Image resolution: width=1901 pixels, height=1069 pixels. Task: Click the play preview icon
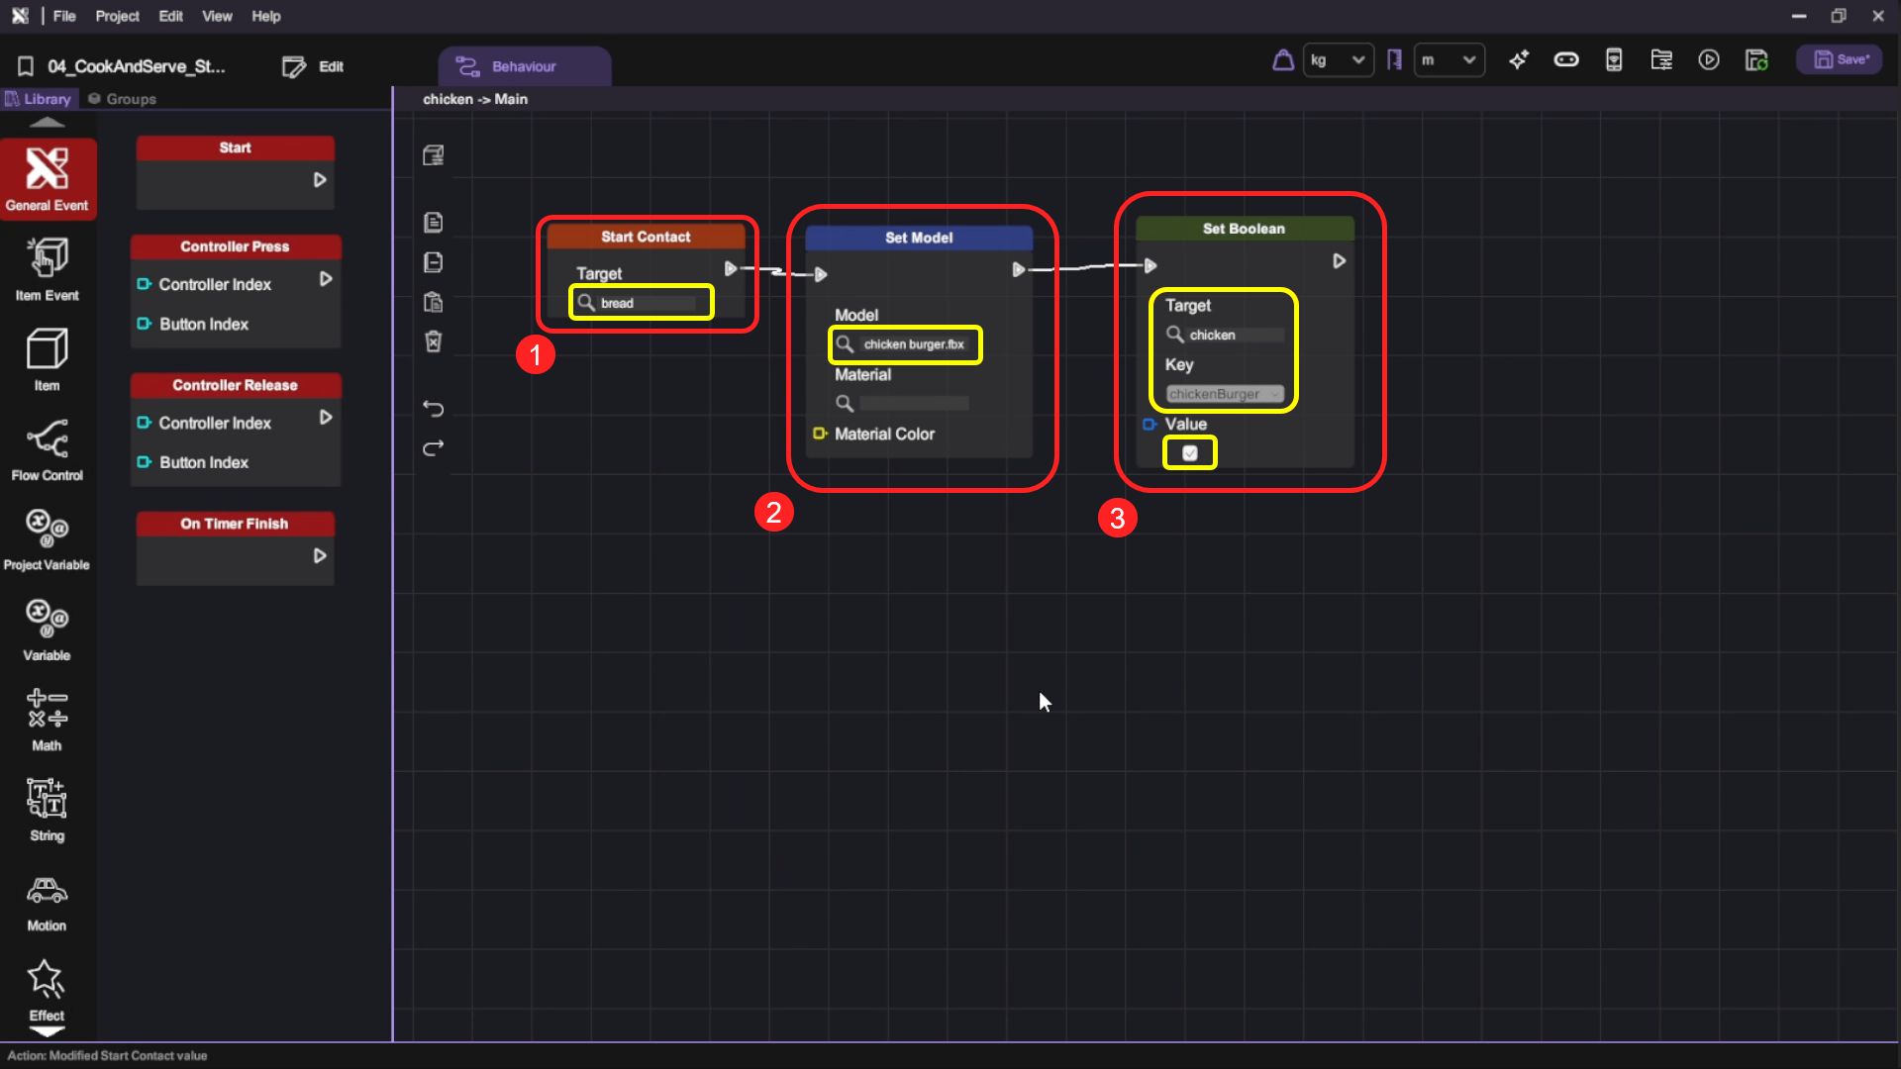[x=1709, y=60]
